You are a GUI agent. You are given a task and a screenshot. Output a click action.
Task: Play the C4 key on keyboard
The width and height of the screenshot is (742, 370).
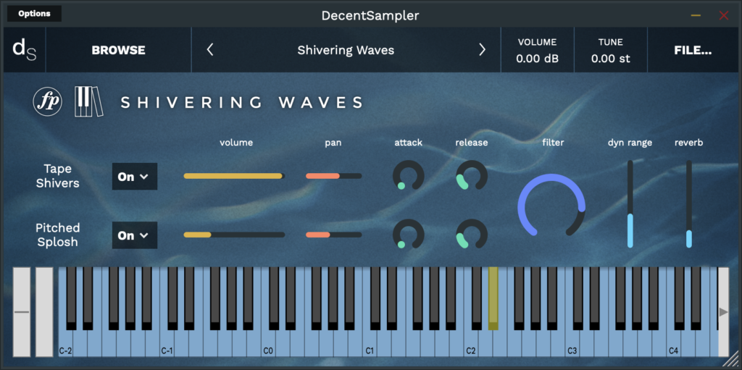(x=674, y=343)
